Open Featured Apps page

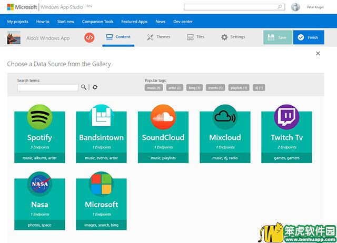point(134,22)
